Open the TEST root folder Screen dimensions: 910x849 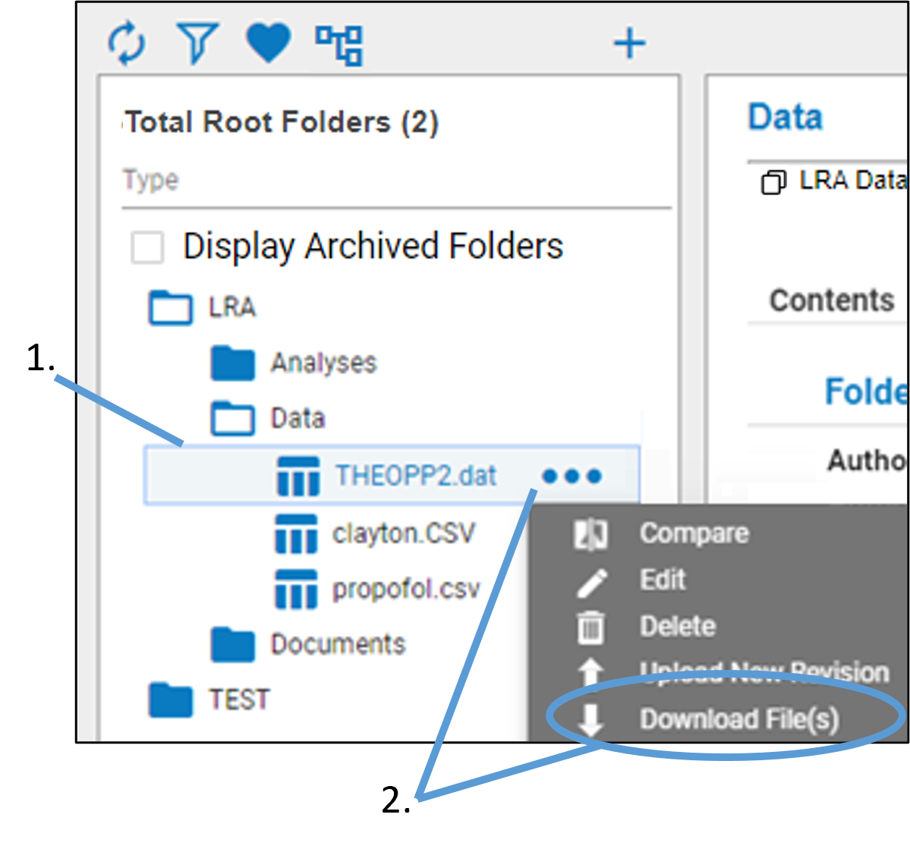238,699
